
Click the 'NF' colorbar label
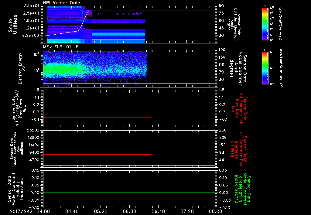(x=265, y=6)
